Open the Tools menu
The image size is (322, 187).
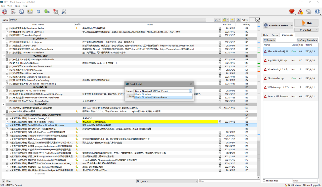pyautogui.click(x=17, y=6)
